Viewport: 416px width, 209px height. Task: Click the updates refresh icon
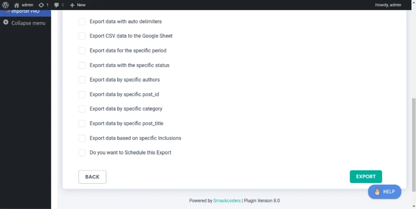pos(41,5)
